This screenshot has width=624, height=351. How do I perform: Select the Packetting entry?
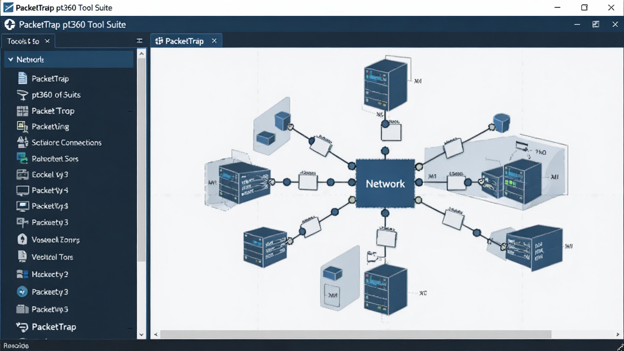click(x=50, y=127)
